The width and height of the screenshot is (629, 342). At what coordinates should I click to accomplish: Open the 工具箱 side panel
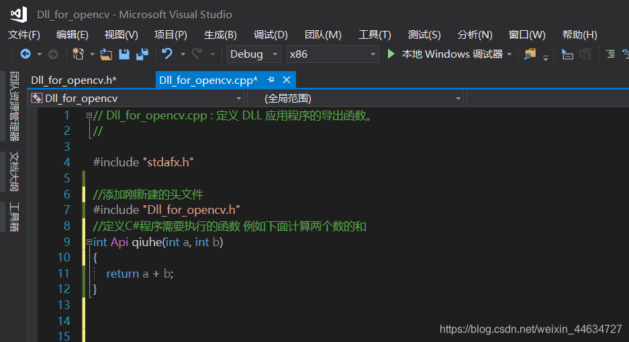click(14, 217)
